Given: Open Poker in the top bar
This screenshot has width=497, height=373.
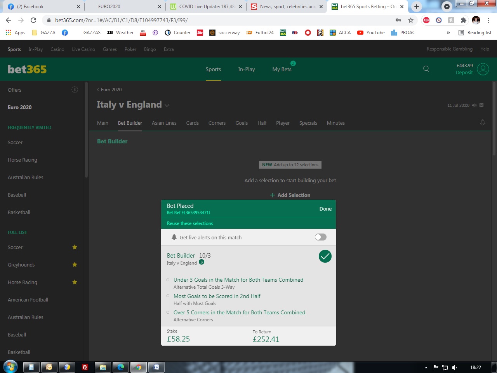Looking at the screenshot, I should click(130, 49).
